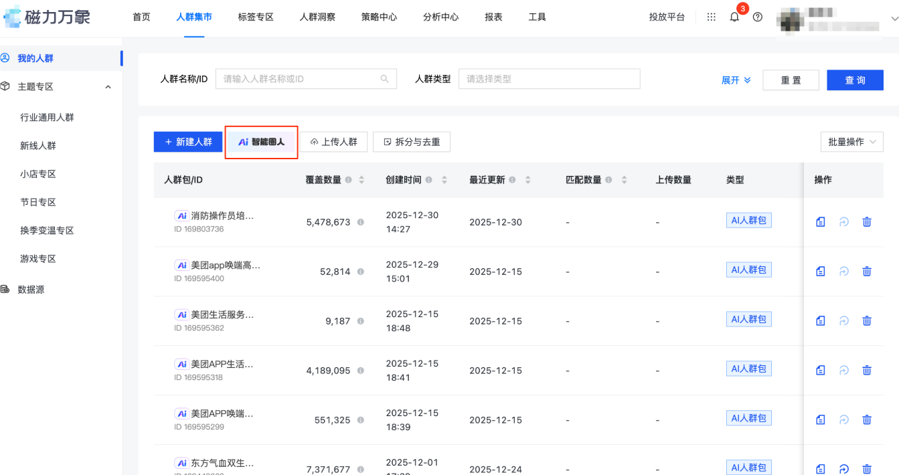Viewport: 899px width, 475px height.
Task: Click push icon for ID 169595299 row
Action: [844, 420]
